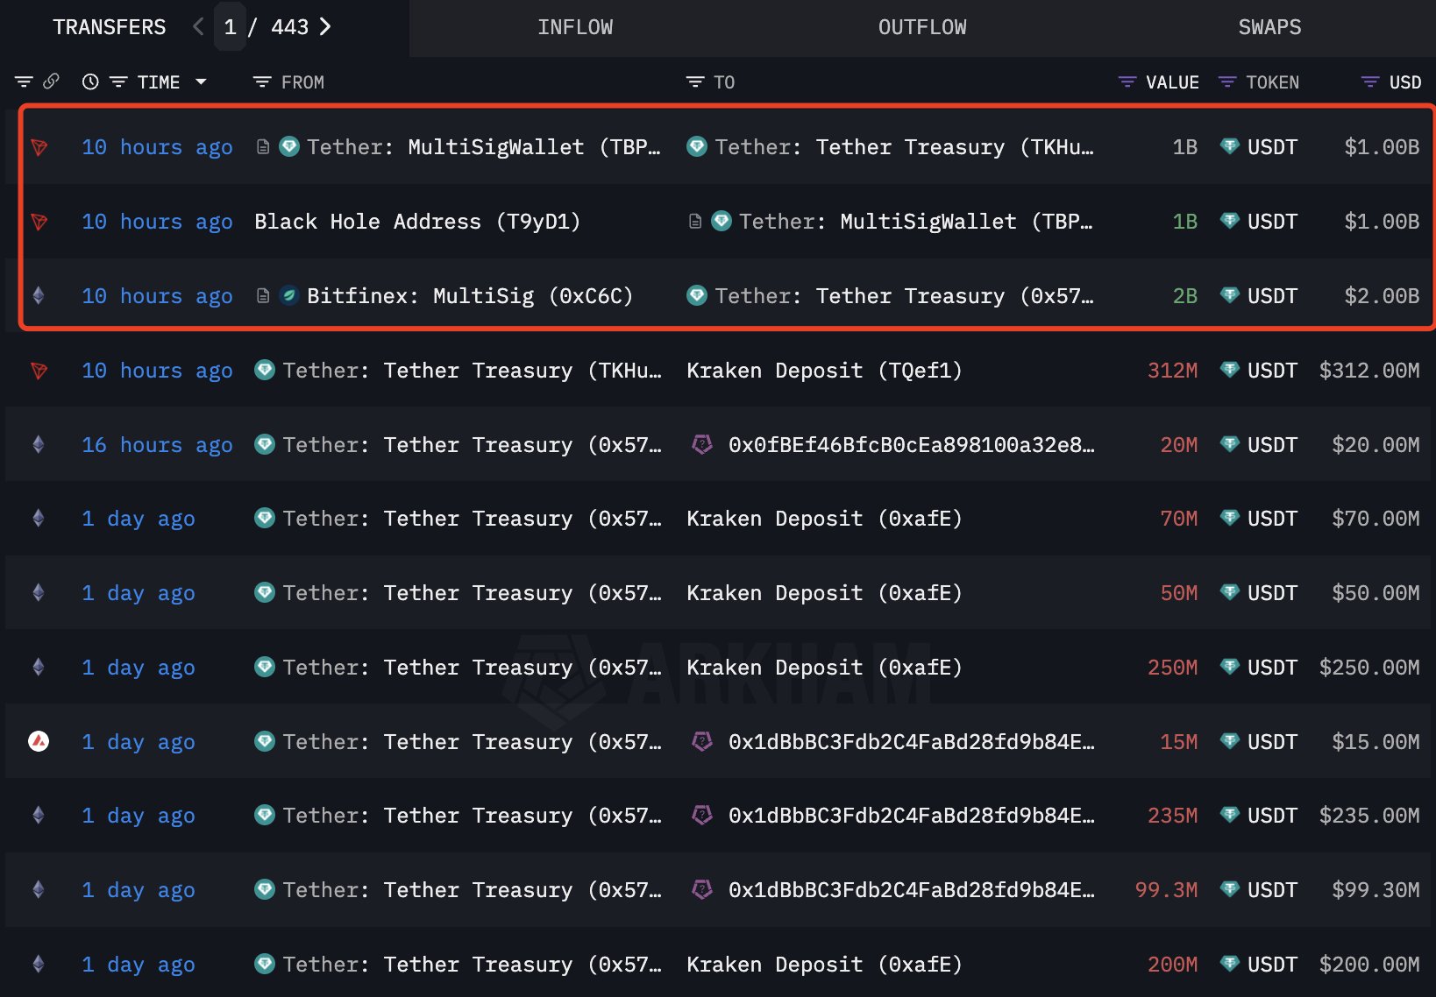Expand the TIME sort dropdown arrow

201,81
